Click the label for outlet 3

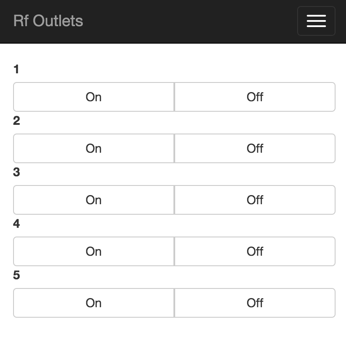point(16,172)
